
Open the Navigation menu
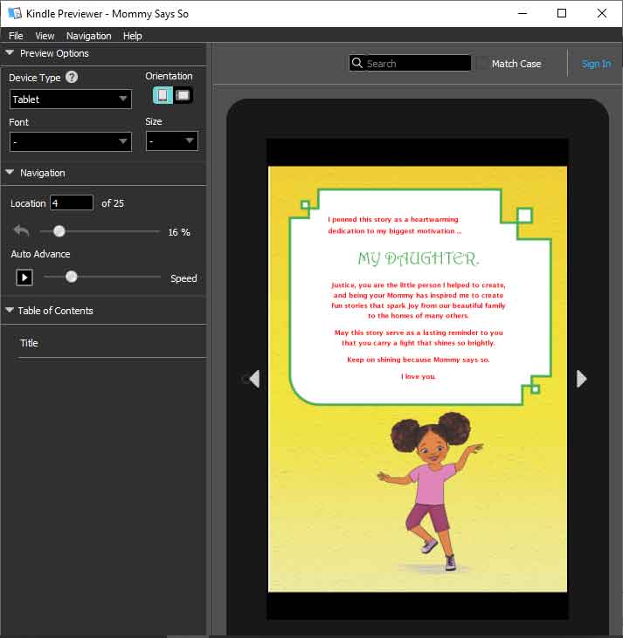pos(89,36)
